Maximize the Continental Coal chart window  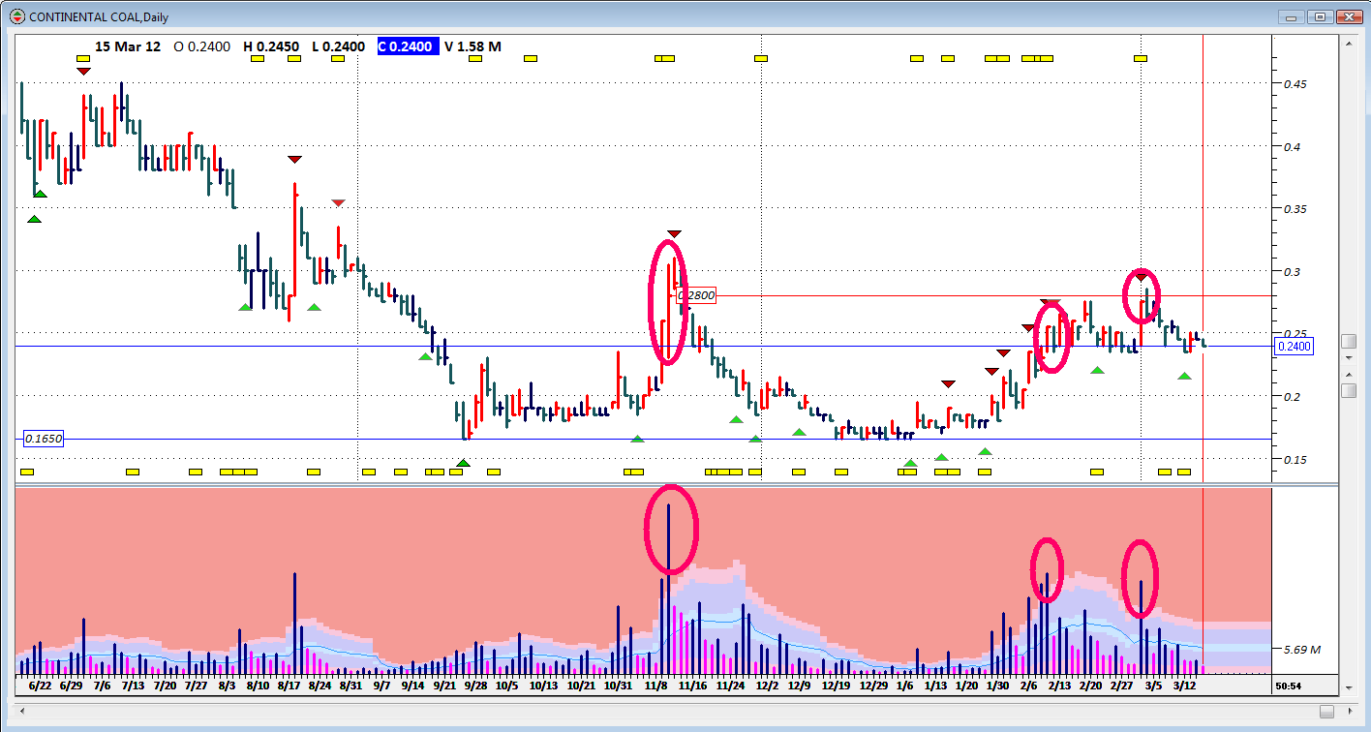tap(1320, 16)
